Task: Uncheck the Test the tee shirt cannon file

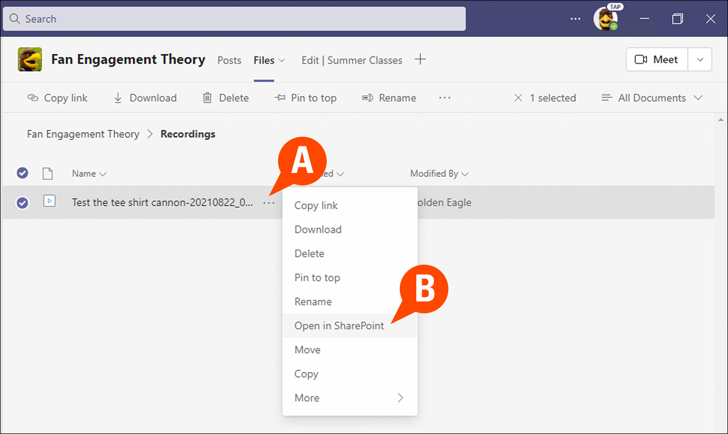Action: (22, 202)
